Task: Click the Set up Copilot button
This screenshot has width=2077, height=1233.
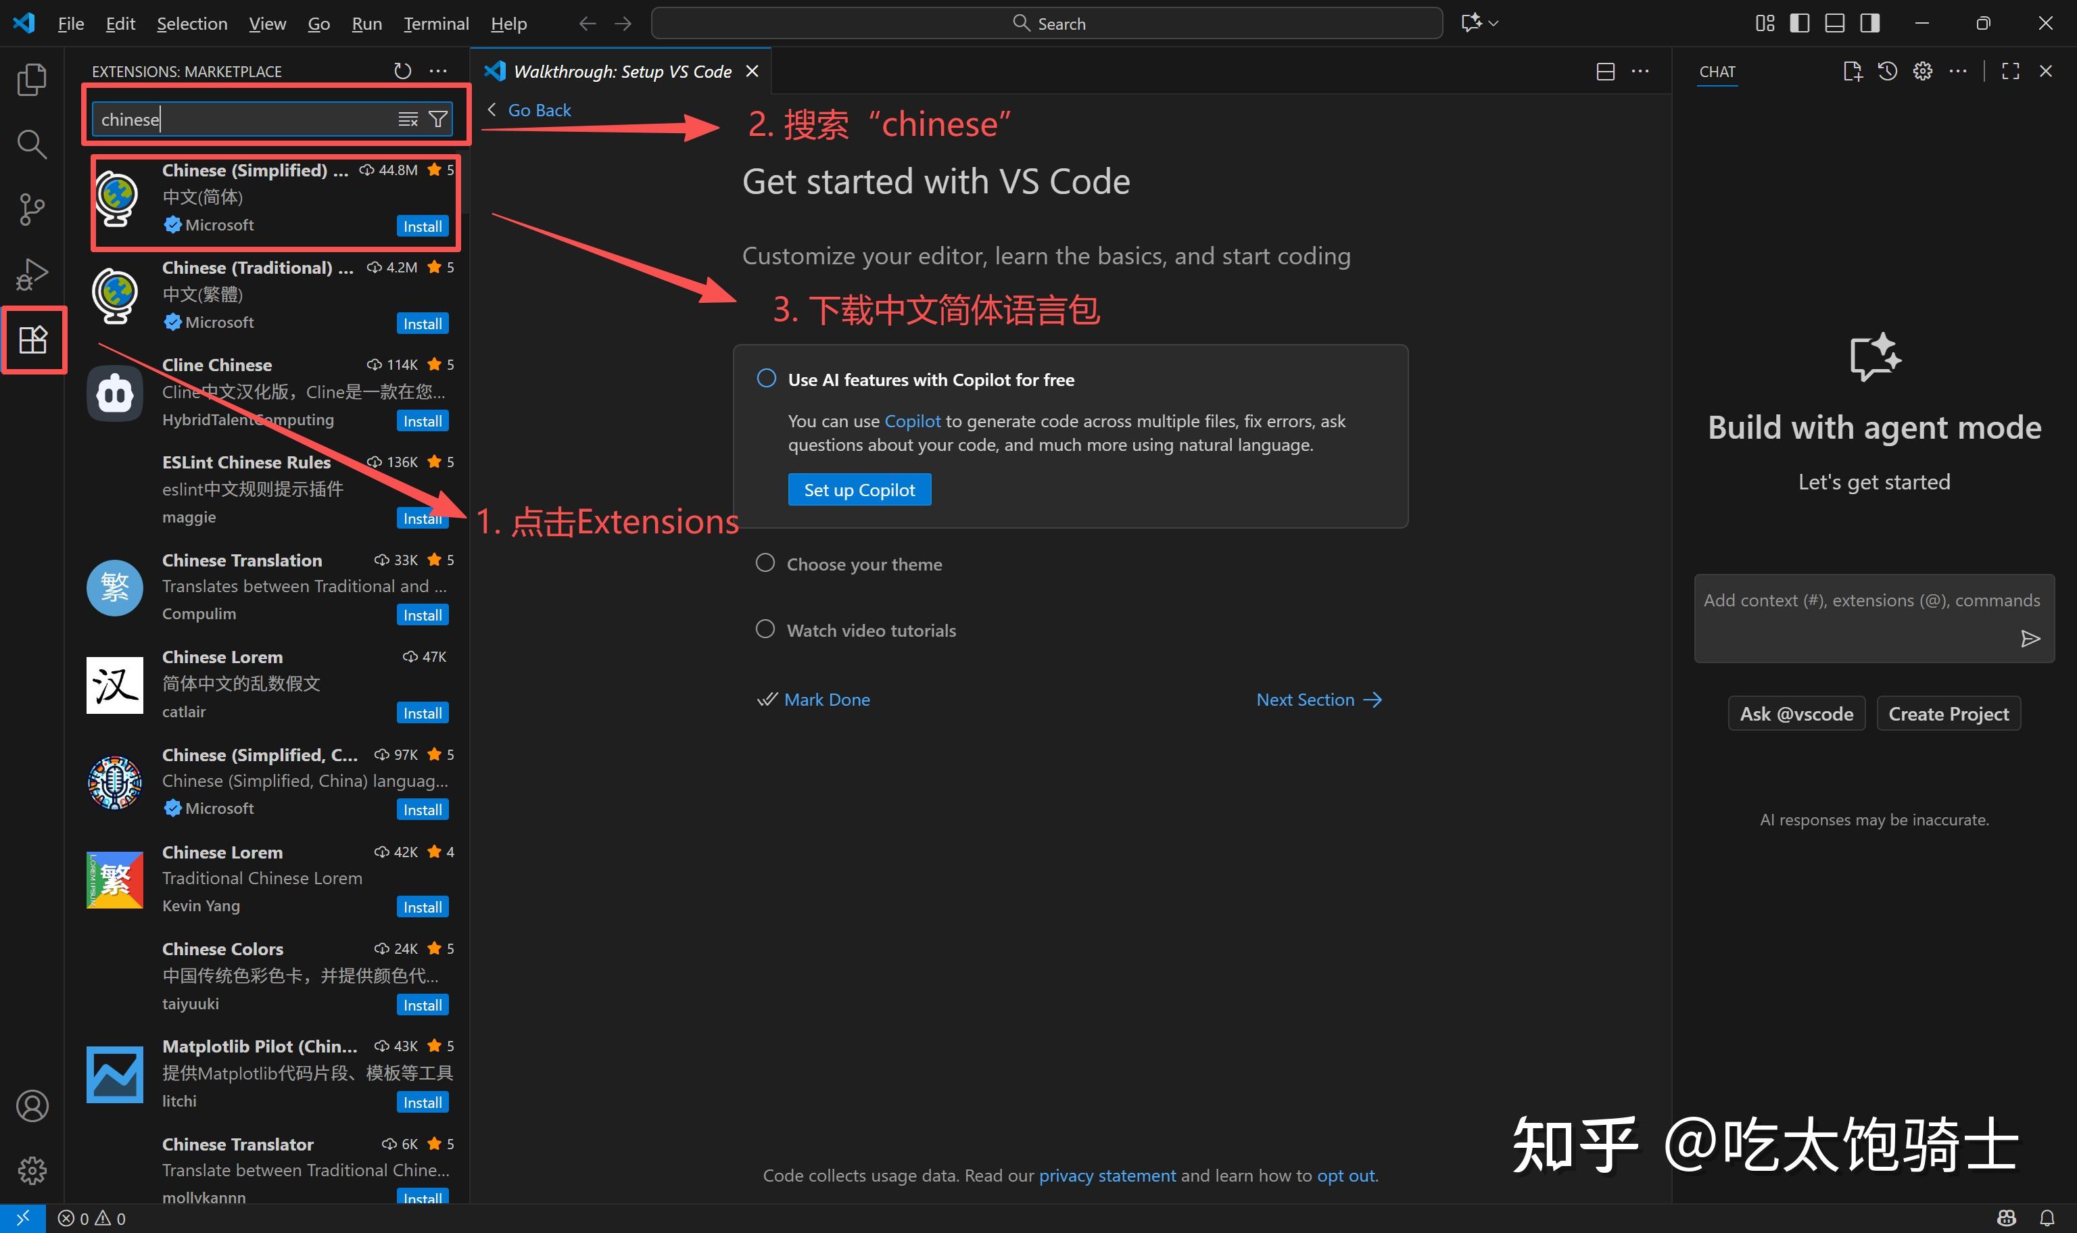Action: pos(859,489)
